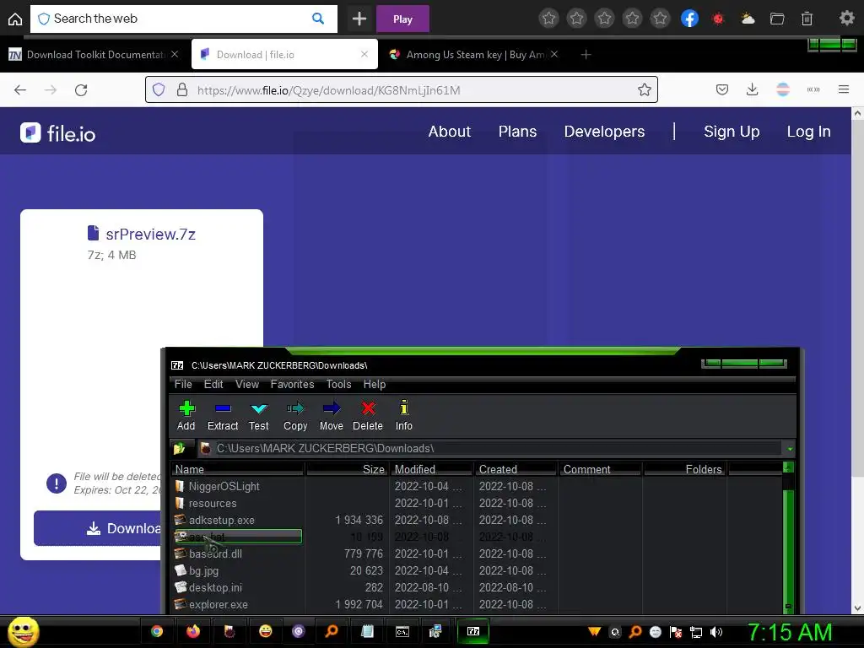Viewport: 864px width, 648px height.
Task: Click the first empty star bookmark slot
Action: (x=548, y=19)
